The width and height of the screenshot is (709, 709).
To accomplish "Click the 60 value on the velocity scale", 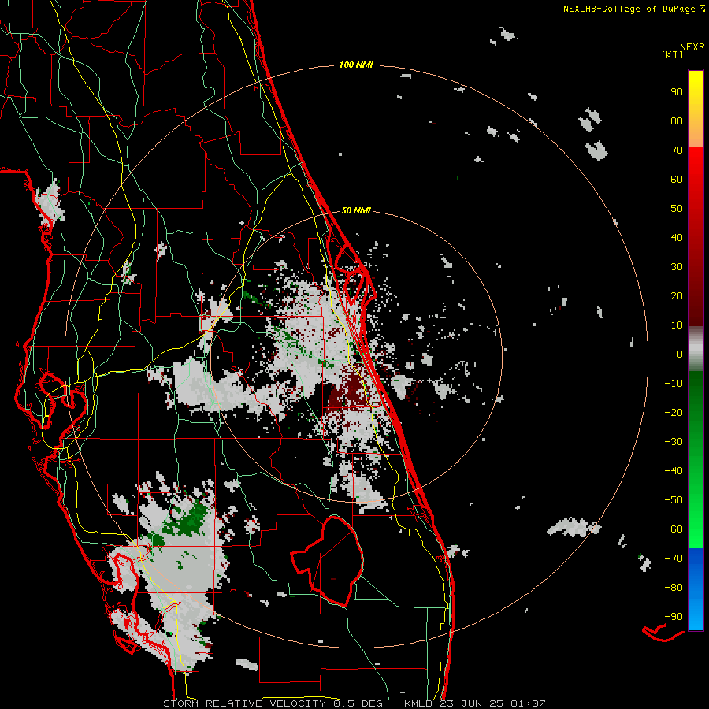I will [x=677, y=180].
